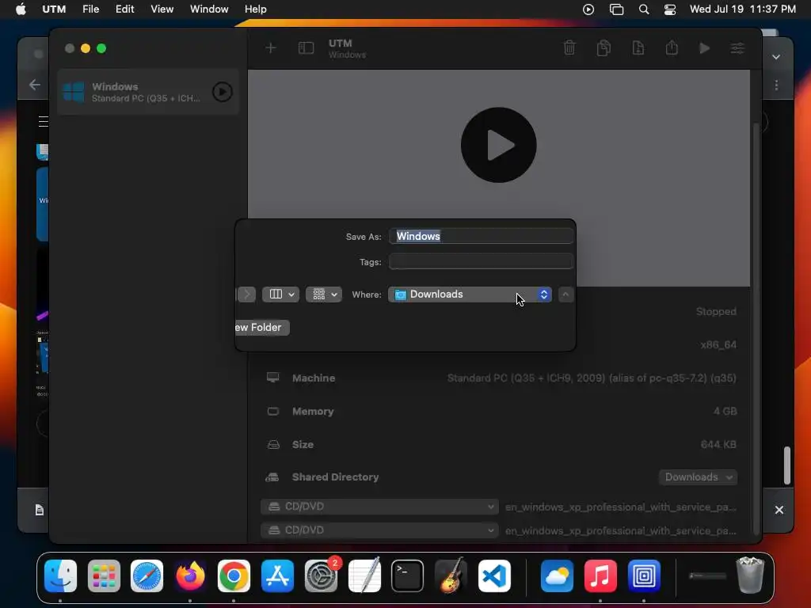This screenshot has width=811, height=608.
Task: Open App Store from the Dock
Action: coord(277,576)
